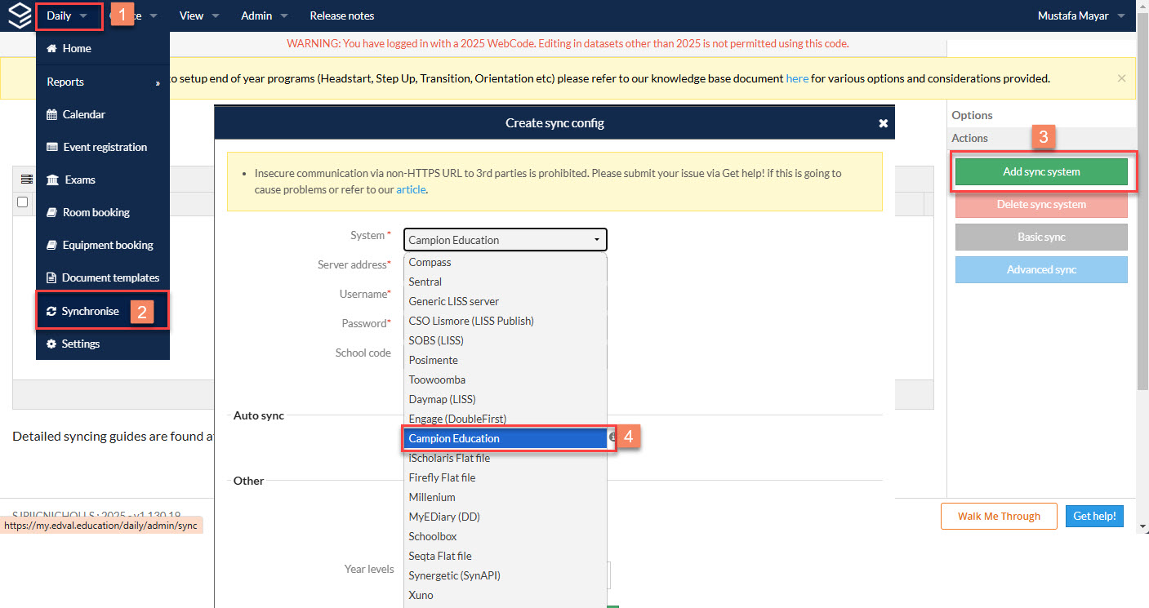Click the 'Detailed syncing guides' text

click(114, 437)
